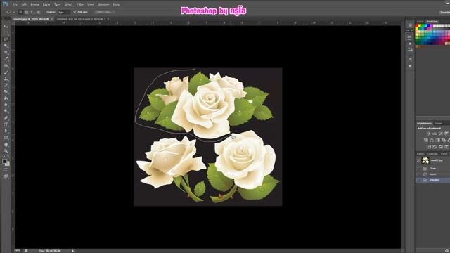Select the Deselect history state
Viewport: 450px width, 253px height.
pos(433,180)
